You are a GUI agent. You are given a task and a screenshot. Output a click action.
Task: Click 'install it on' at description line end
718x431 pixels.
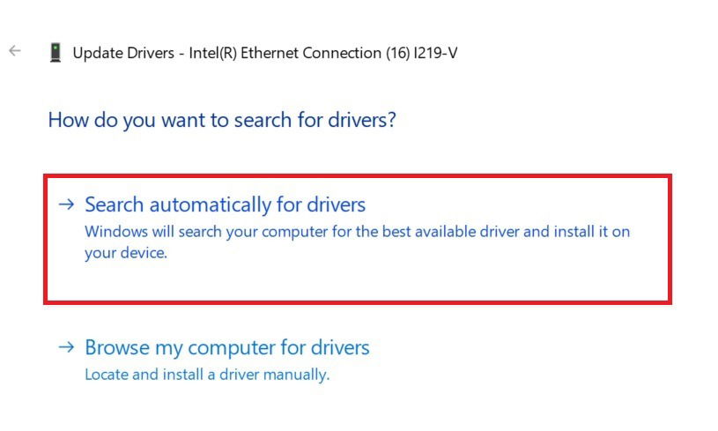click(x=592, y=232)
